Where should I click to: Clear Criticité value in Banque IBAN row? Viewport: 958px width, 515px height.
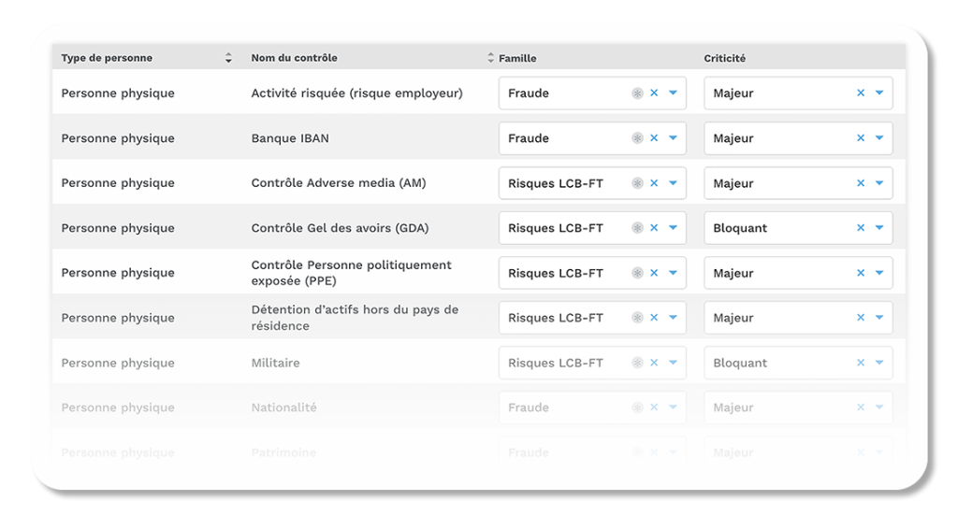tap(861, 138)
